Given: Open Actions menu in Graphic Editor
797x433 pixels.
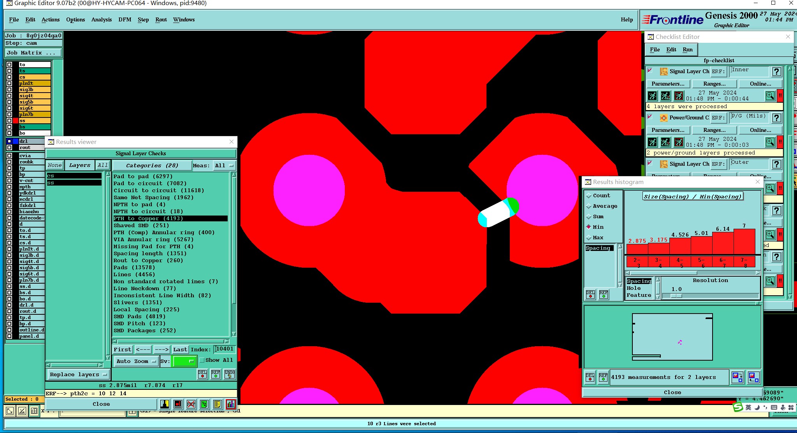Looking at the screenshot, I should pyautogui.click(x=51, y=20).
